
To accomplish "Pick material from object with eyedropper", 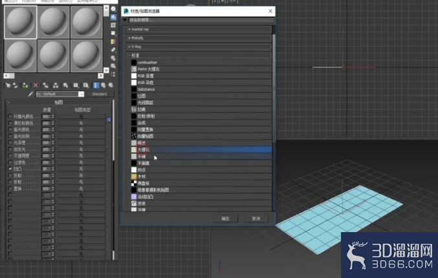I will (30, 94).
